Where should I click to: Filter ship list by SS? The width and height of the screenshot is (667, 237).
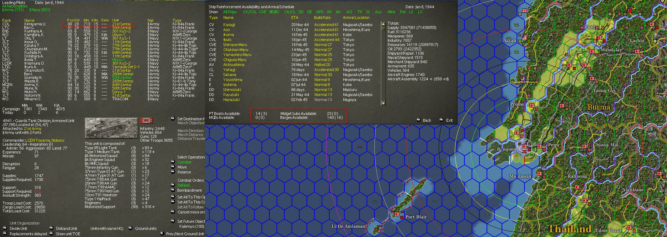[x=368, y=12]
